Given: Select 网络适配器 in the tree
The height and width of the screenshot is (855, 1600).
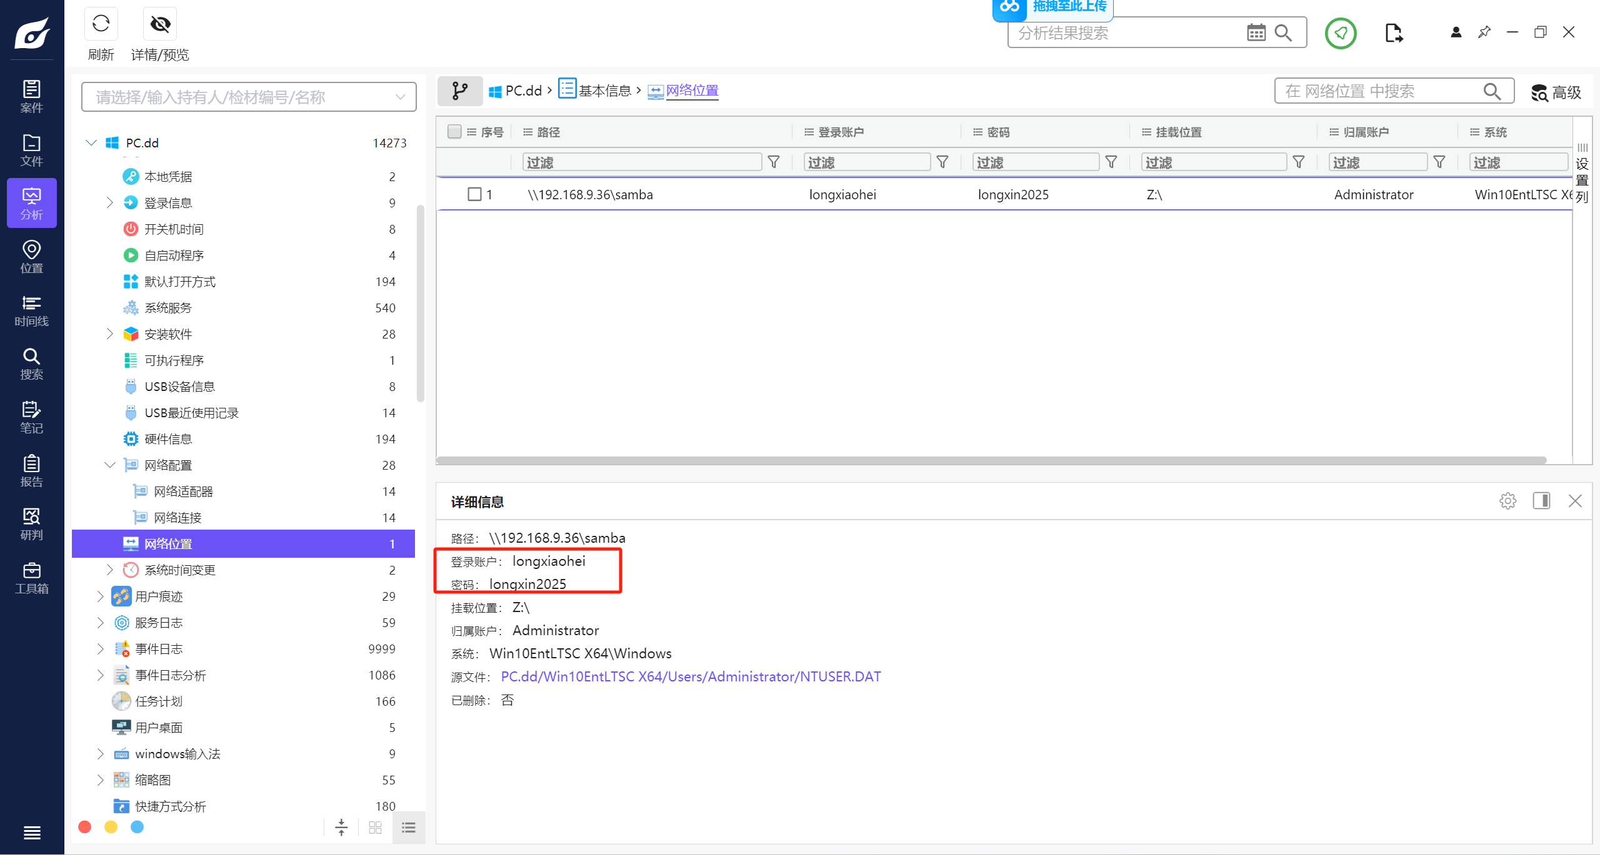Looking at the screenshot, I should pyautogui.click(x=183, y=492).
